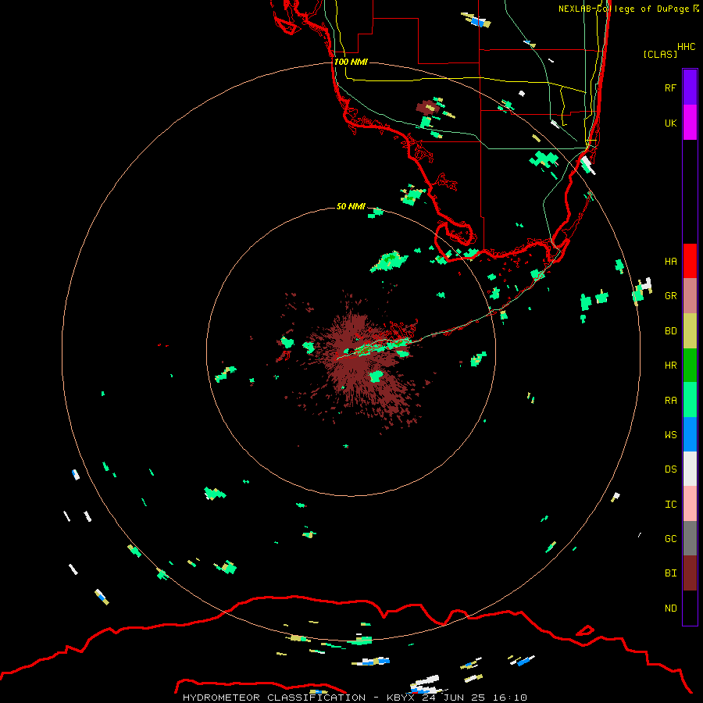Click the RF purple legend swatch
Screen dimensions: 703x703
coord(690,87)
